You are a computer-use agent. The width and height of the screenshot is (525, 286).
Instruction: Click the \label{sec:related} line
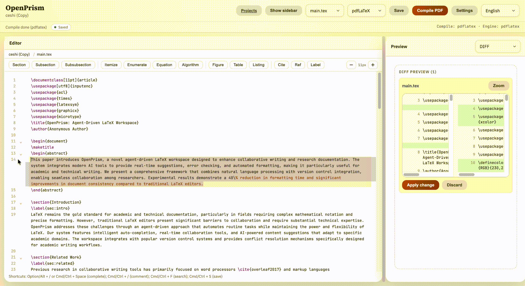click(x=53, y=263)
